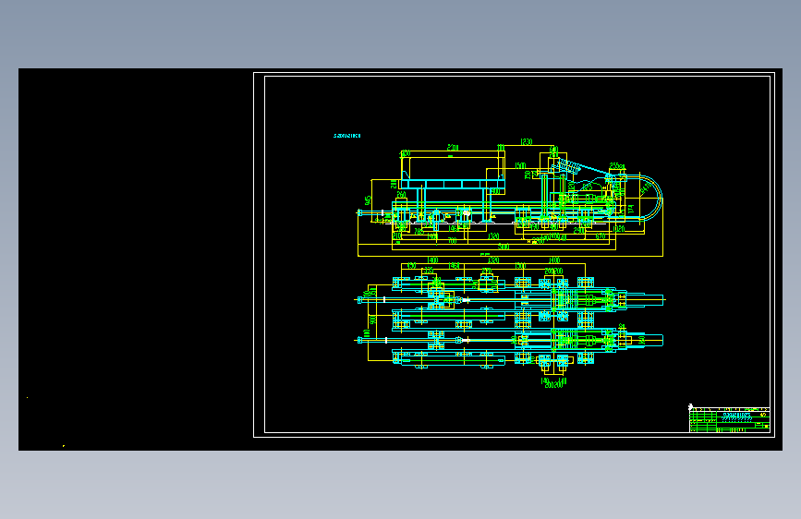This screenshot has width=801, height=519.
Task: Click the cyan label above the drawing
Action: pyautogui.click(x=346, y=136)
